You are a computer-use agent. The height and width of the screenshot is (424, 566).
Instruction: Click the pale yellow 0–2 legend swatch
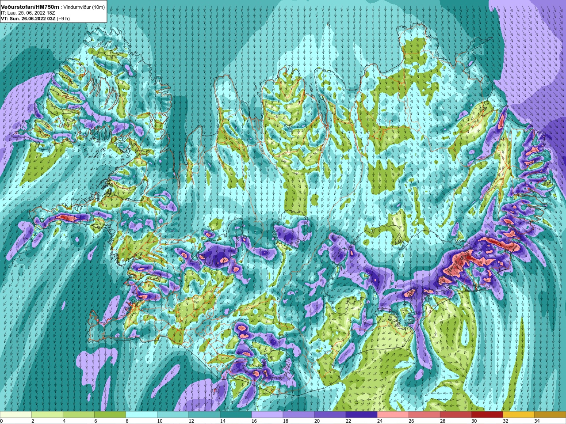click(16, 415)
